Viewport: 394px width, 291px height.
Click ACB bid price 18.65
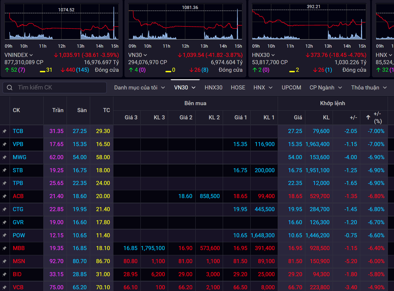(240, 196)
